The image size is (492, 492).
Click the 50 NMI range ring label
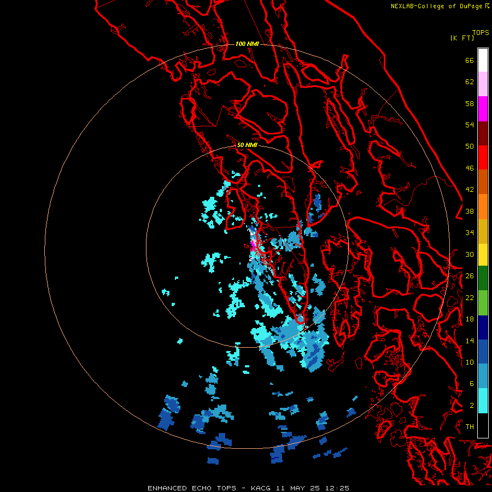(x=247, y=145)
